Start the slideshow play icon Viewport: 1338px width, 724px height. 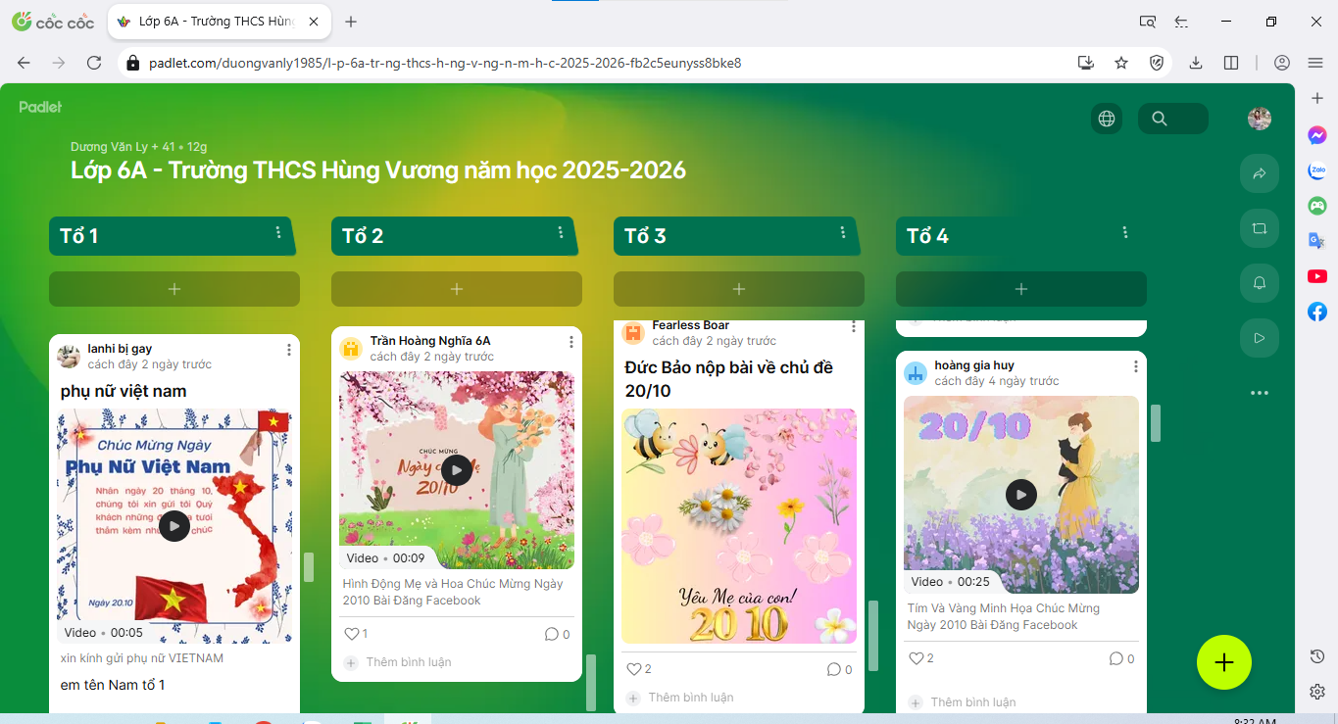(1260, 338)
